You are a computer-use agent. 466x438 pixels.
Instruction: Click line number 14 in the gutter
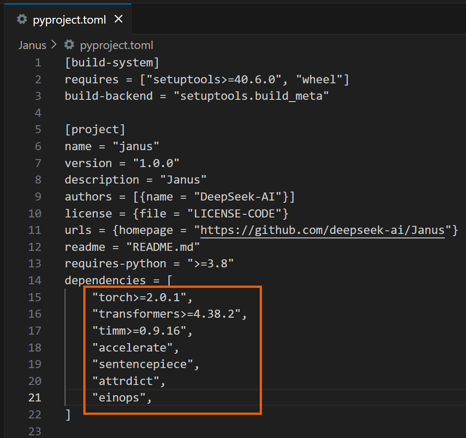(x=35, y=280)
